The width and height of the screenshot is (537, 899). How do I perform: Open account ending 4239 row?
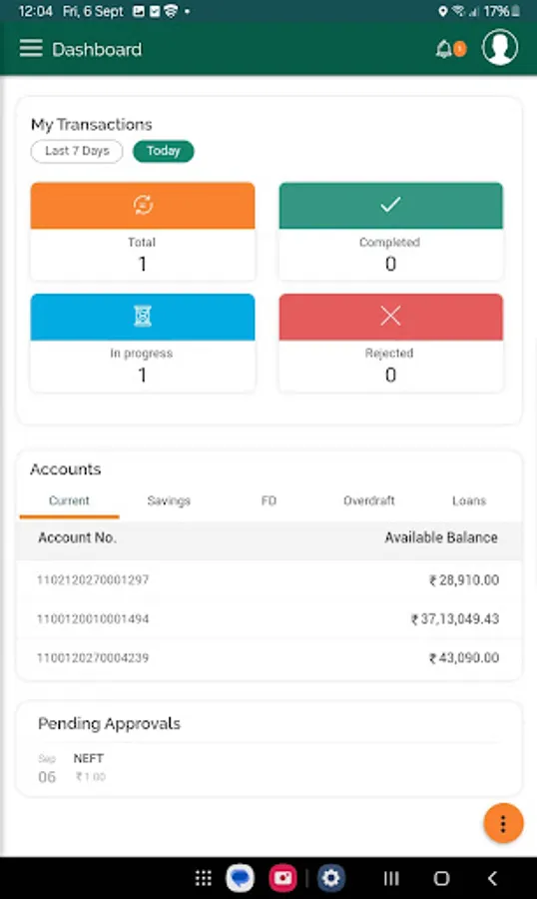coord(268,657)
